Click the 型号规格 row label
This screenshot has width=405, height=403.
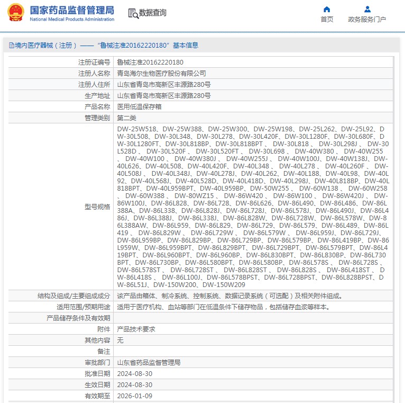point(97,207)
